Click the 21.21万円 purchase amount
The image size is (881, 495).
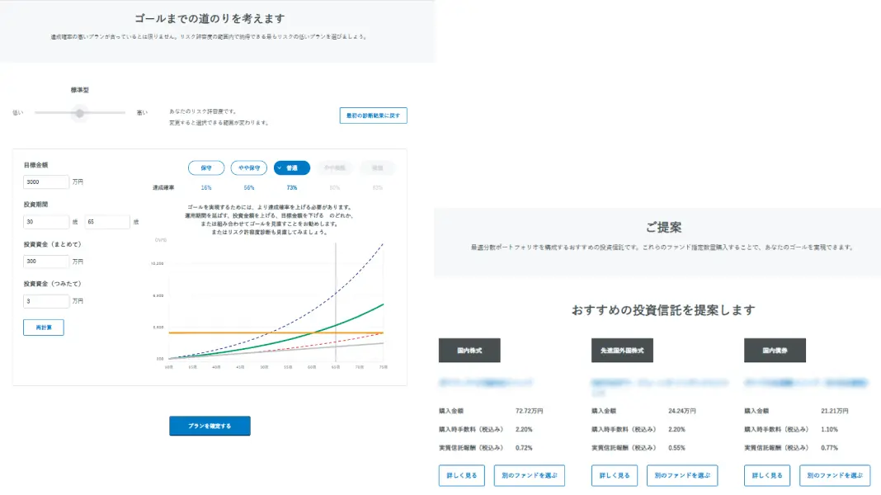[835, 412]
